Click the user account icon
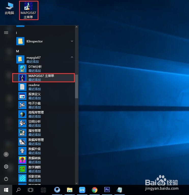Screen dimensions: 189x195 pyautogui.click(x=6, y=154)
